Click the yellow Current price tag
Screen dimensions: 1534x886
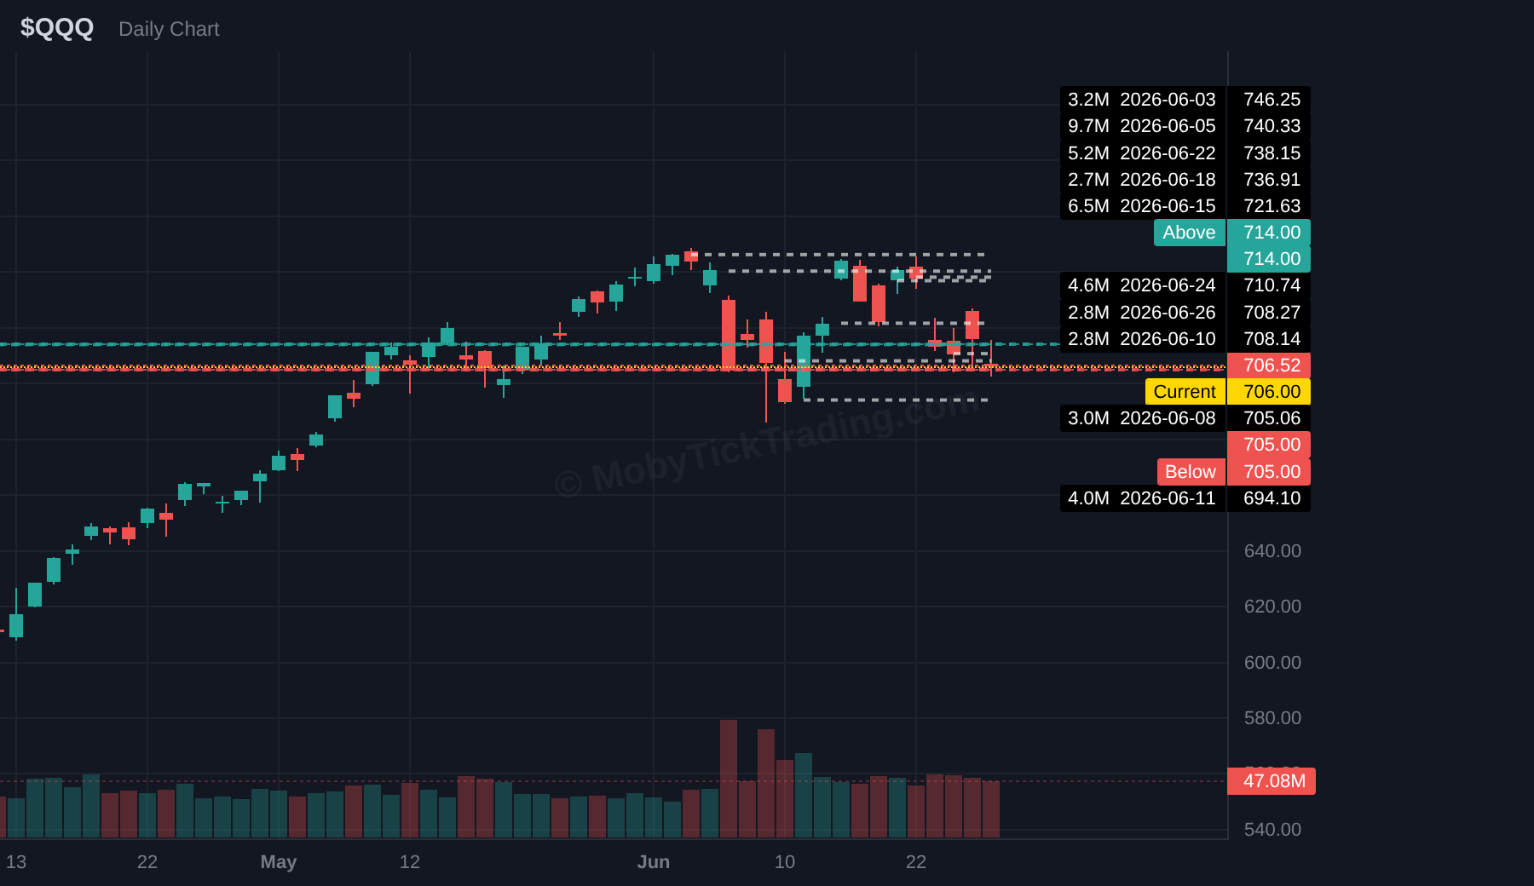click(1185, 392)
